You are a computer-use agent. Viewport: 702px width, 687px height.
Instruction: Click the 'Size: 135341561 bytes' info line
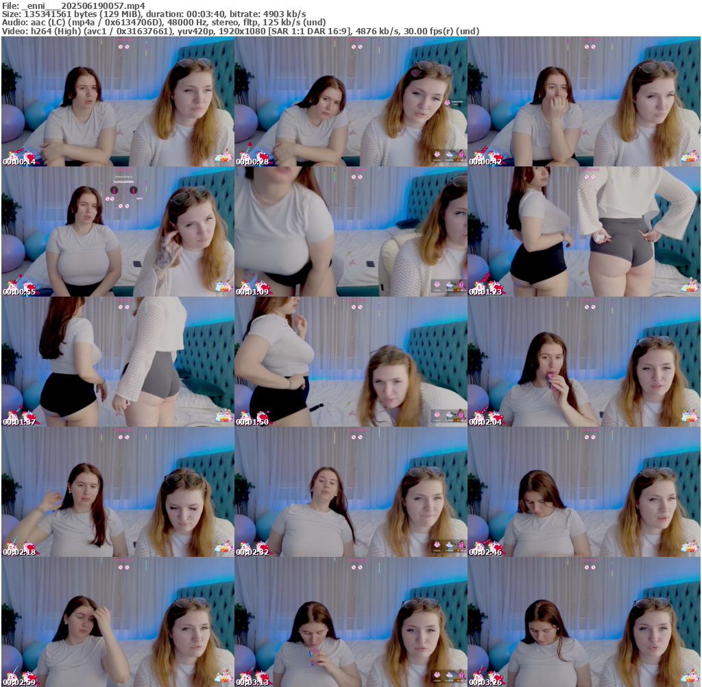click(154, 14)
